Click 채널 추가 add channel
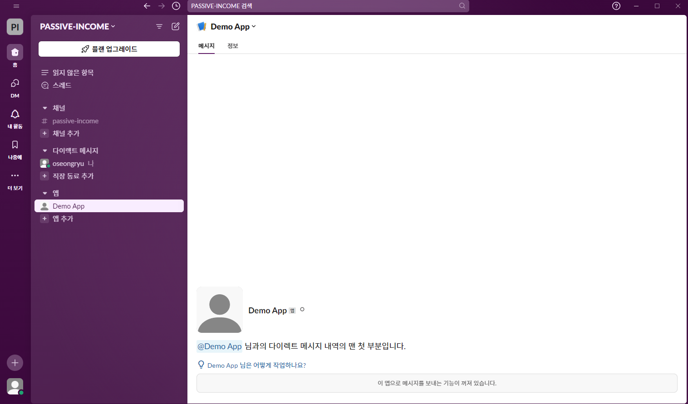688x404 pixels. 109,133
